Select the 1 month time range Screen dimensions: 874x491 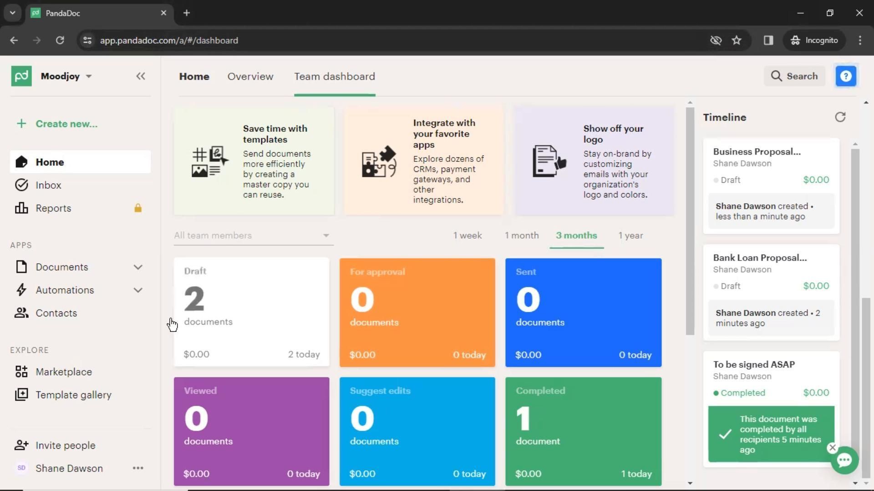pyautogui.click(x=521, y=235)
